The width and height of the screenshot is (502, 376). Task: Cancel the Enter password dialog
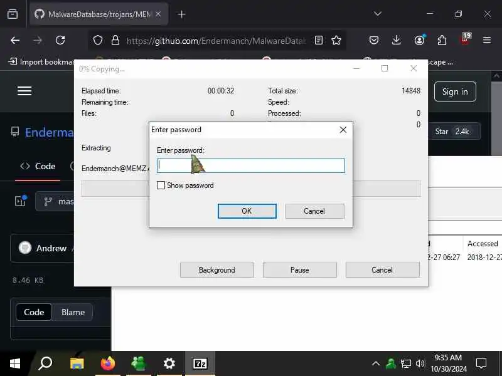[315, 211]
